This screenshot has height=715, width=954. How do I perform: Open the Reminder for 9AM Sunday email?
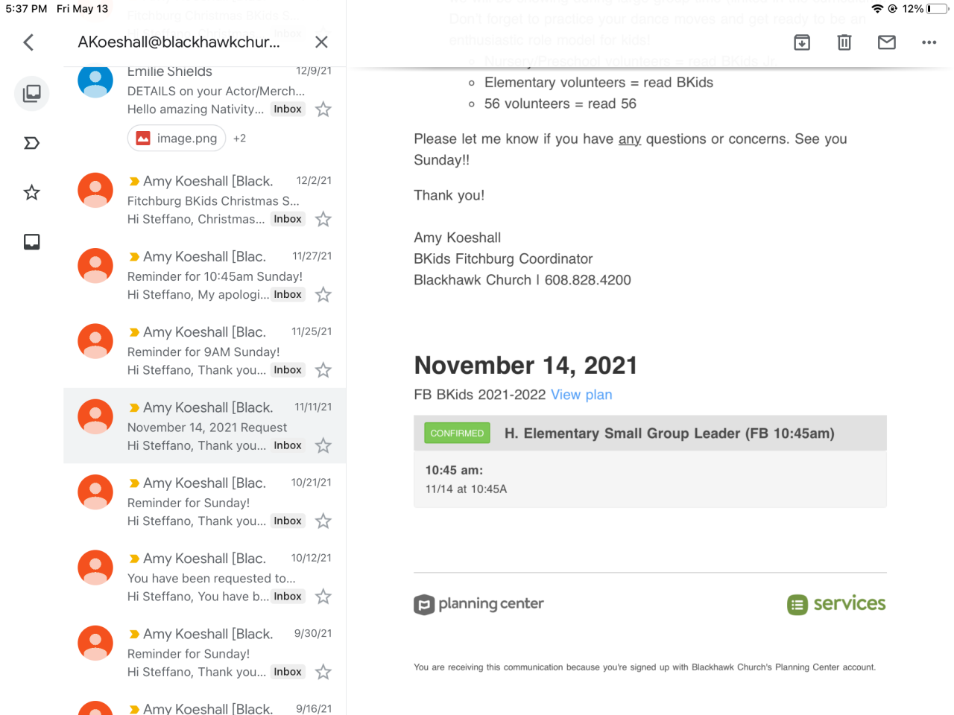click(204, 352)
